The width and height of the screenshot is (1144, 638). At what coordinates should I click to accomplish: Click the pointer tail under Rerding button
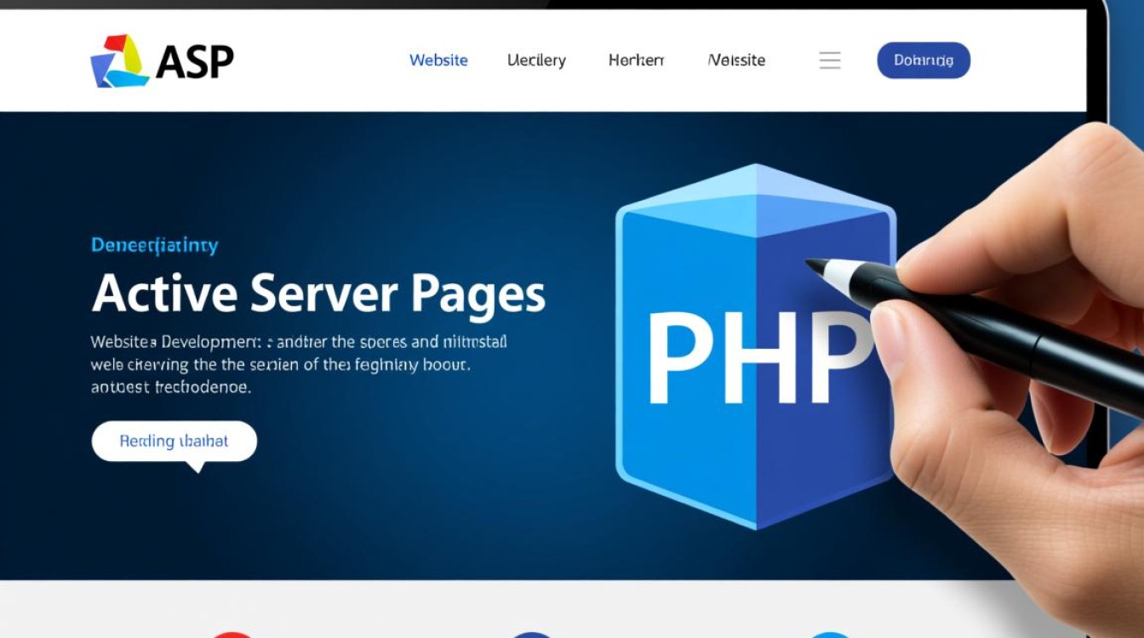click(x=197, y=466)
